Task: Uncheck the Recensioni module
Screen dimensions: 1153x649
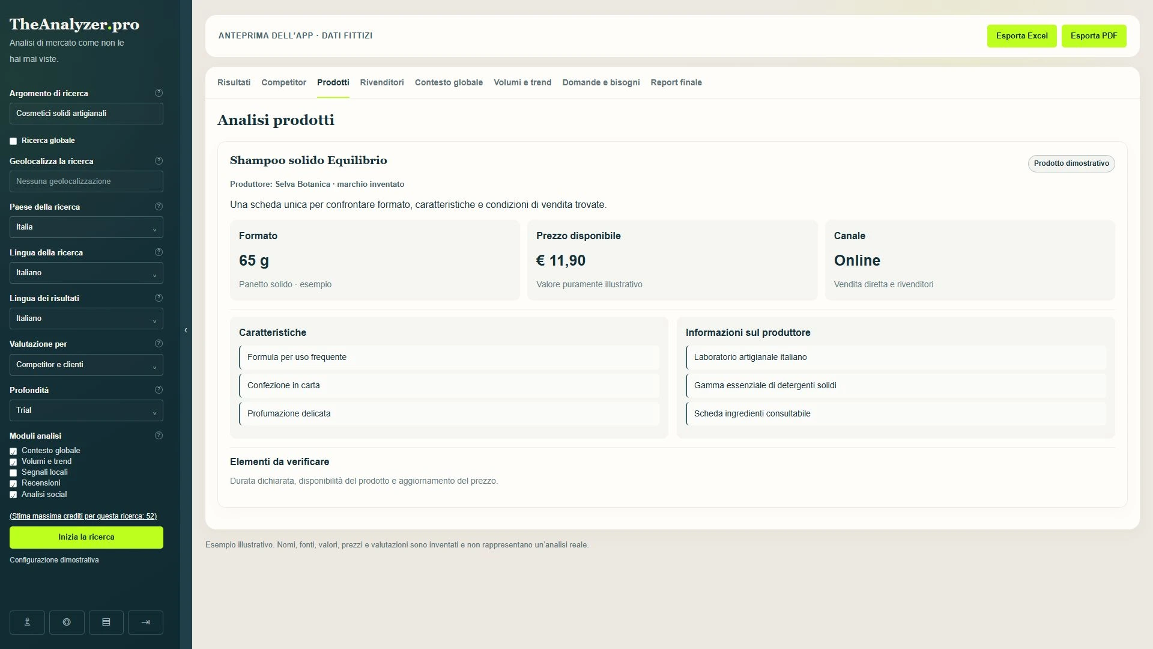Action: [13, 484]
